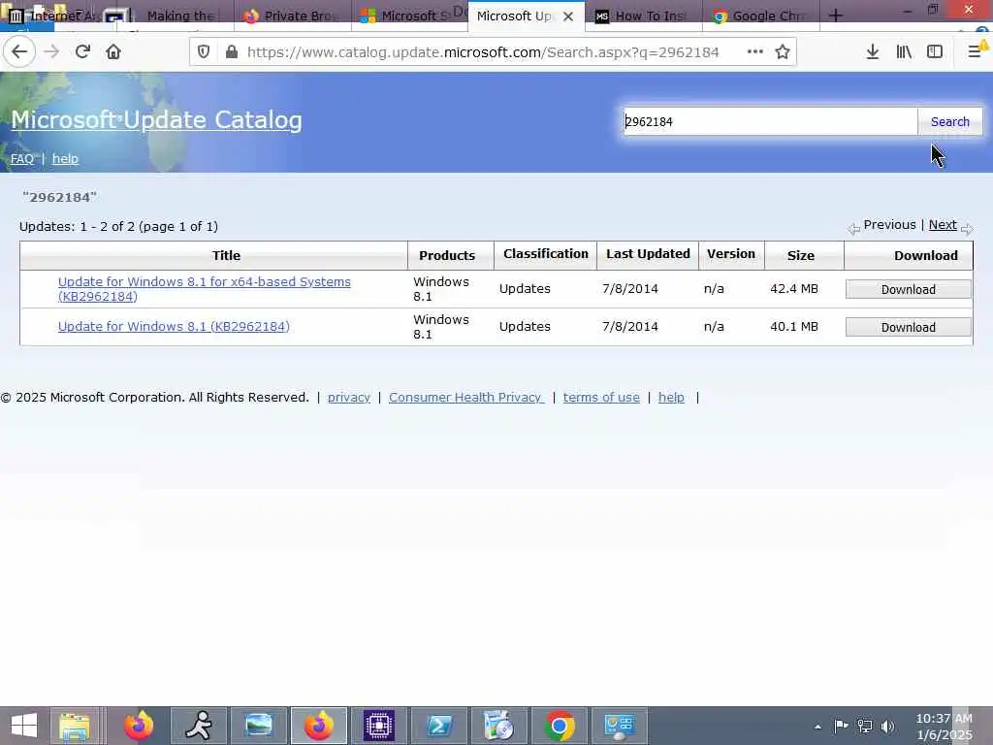Launch the first Firefox taskbar icon
Screen dimensions: 993x745
point(139,726)
